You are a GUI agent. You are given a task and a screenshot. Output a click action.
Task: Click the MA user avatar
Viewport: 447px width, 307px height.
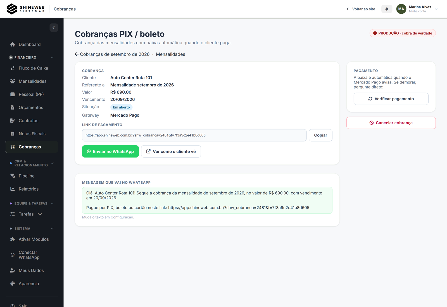point(401,9)
